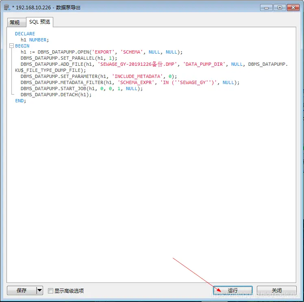Click the KU$_FILE_TYPE_DUMP_FILE text
The image size is (304, 302).
pyautogui.click(x=48, y=70)
